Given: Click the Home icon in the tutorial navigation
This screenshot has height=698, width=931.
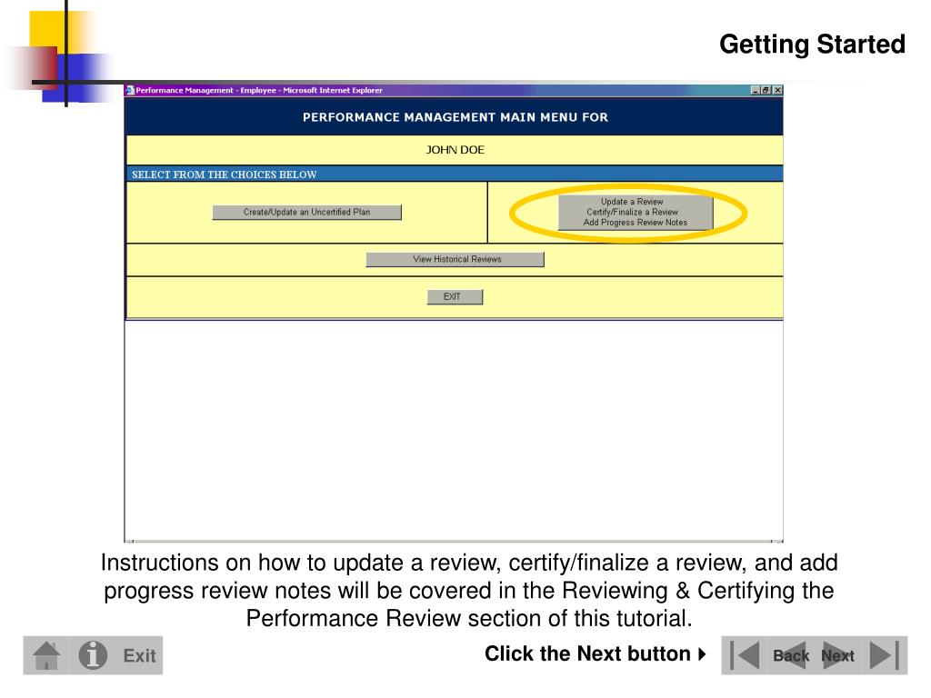Looking at the screenshot, I should [47, 656].
